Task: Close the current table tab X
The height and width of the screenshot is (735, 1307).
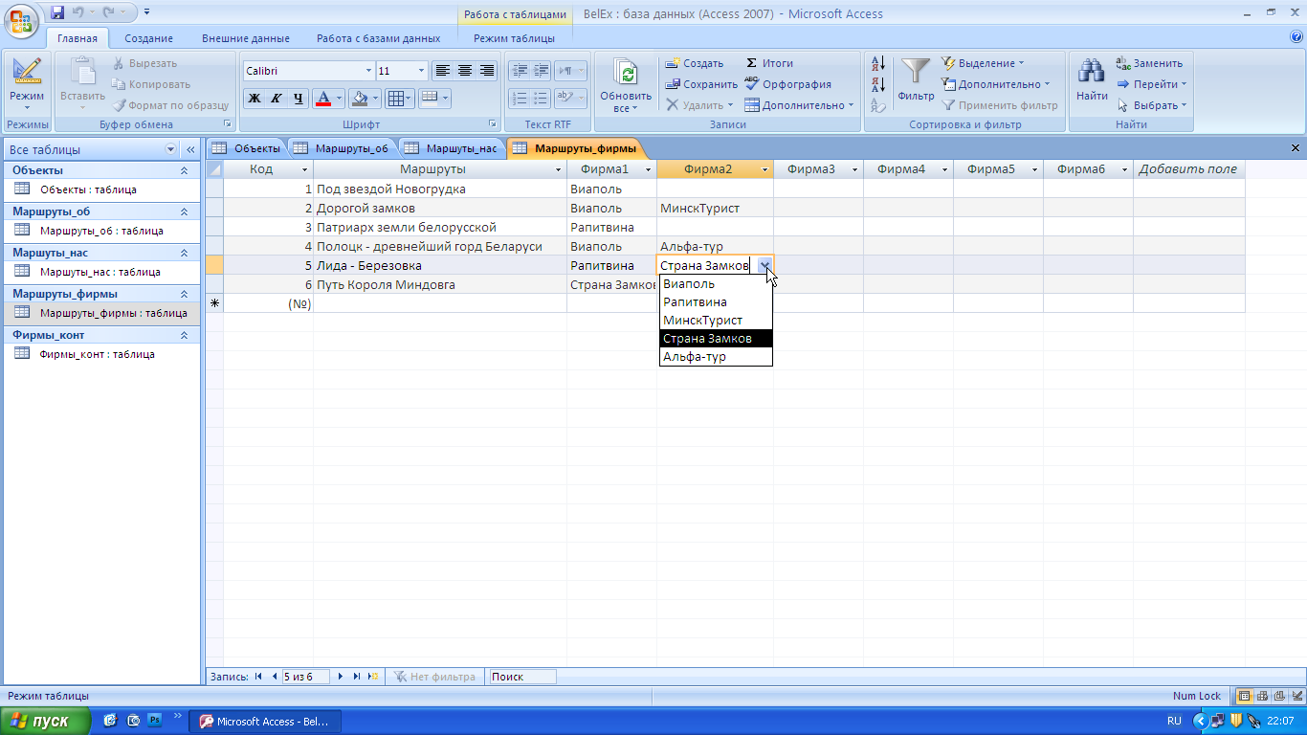Action: tap(1296, 148)
